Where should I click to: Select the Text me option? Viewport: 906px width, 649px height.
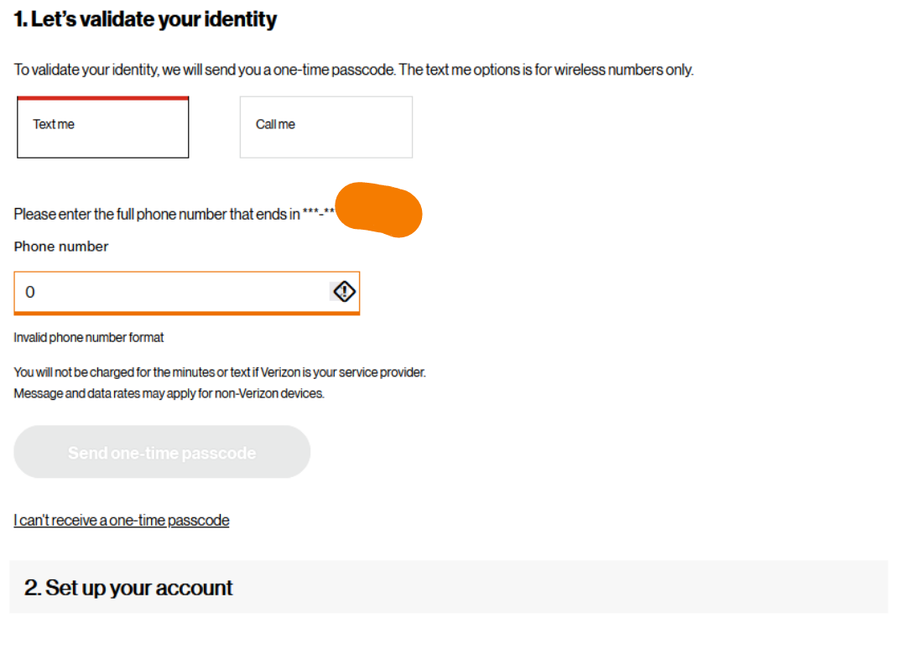pos(102,127)
